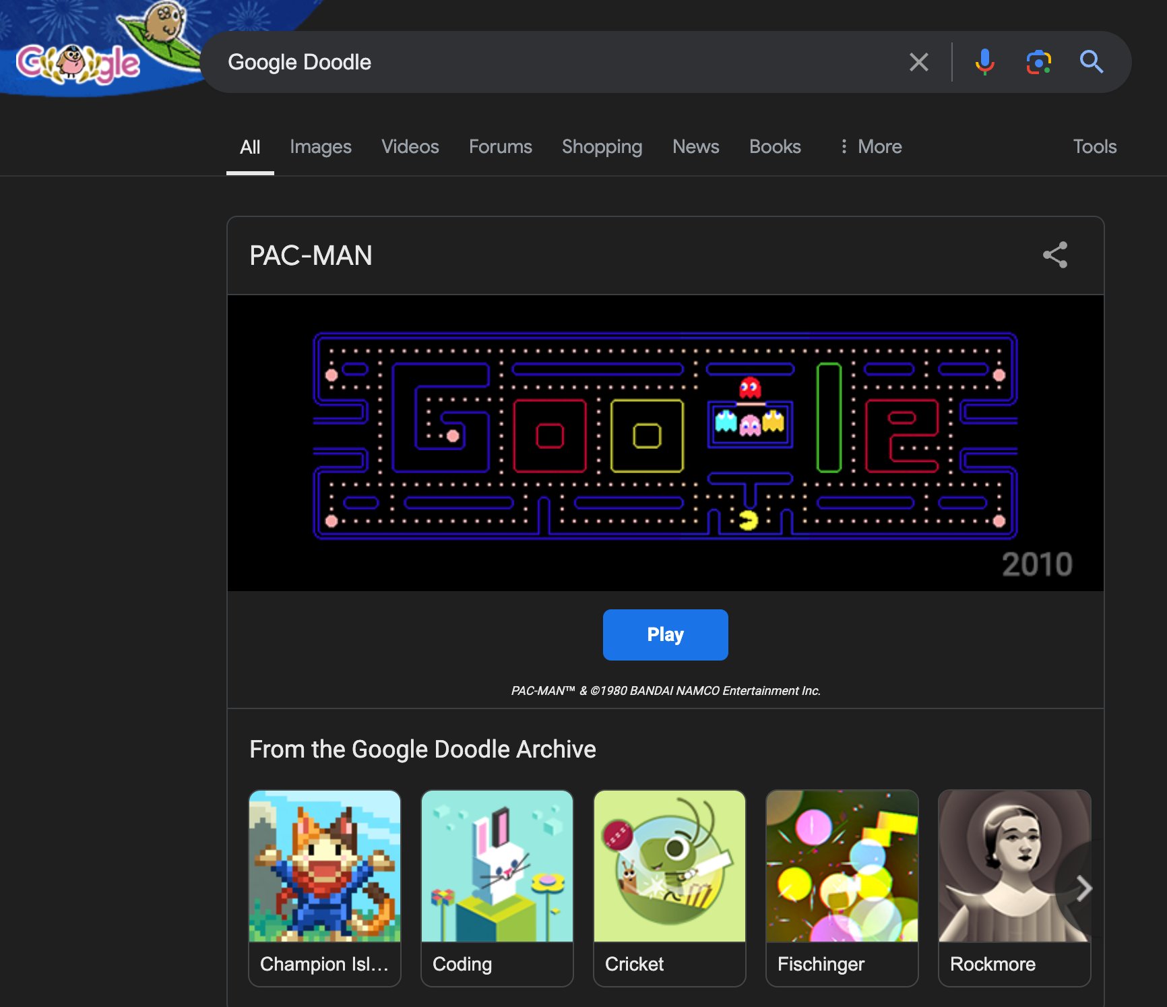Click the blue Play button
The image size is (1167, 1007).
(x=665, y=635)
